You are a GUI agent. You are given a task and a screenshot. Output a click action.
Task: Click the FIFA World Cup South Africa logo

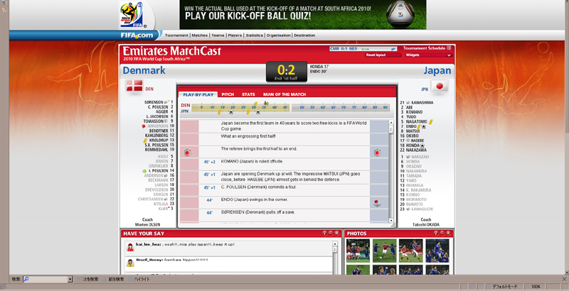point(132,14)
